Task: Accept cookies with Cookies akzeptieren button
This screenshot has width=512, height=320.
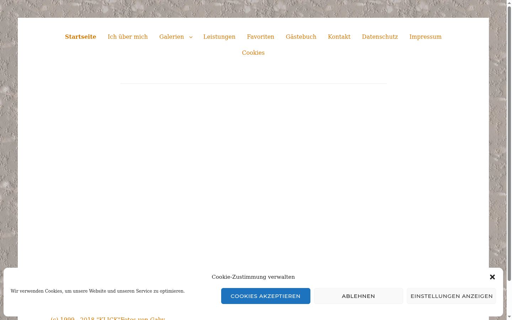Action: 266,296
